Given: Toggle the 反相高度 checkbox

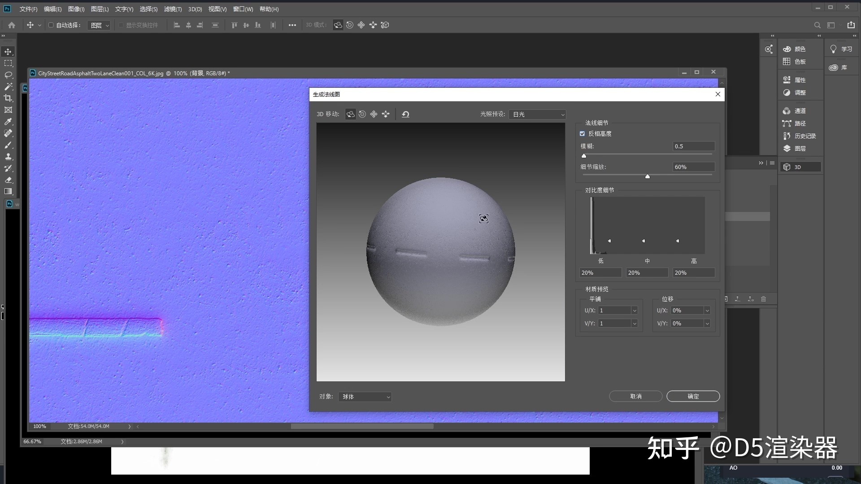Looking at the screenshot, I should (x=582, y=134).
